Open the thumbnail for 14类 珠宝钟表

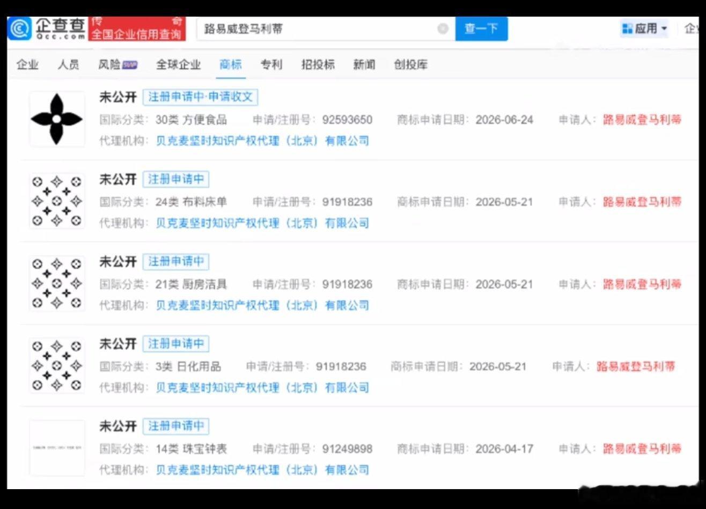(x=57, y=448)
